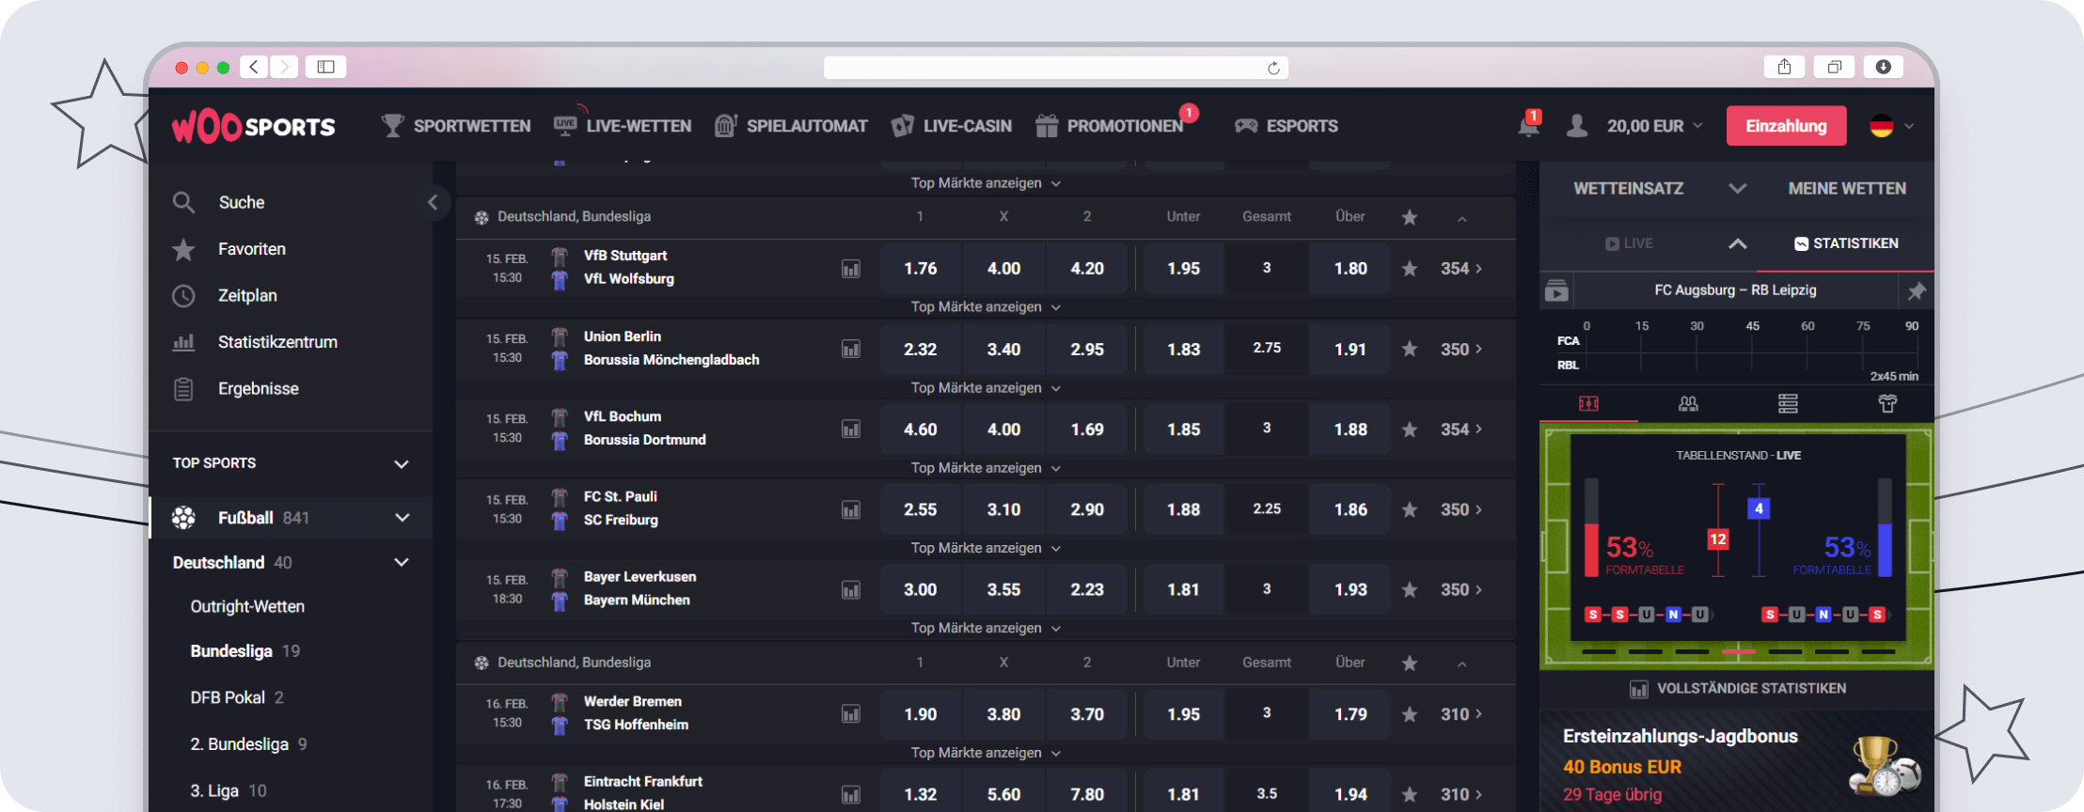Viewport: 2084px width, 812px height.
Task: Open the user account profile icon
Action: [x=1577, y=126]
